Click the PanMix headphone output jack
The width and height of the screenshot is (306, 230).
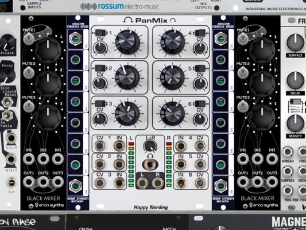point(150,164)
